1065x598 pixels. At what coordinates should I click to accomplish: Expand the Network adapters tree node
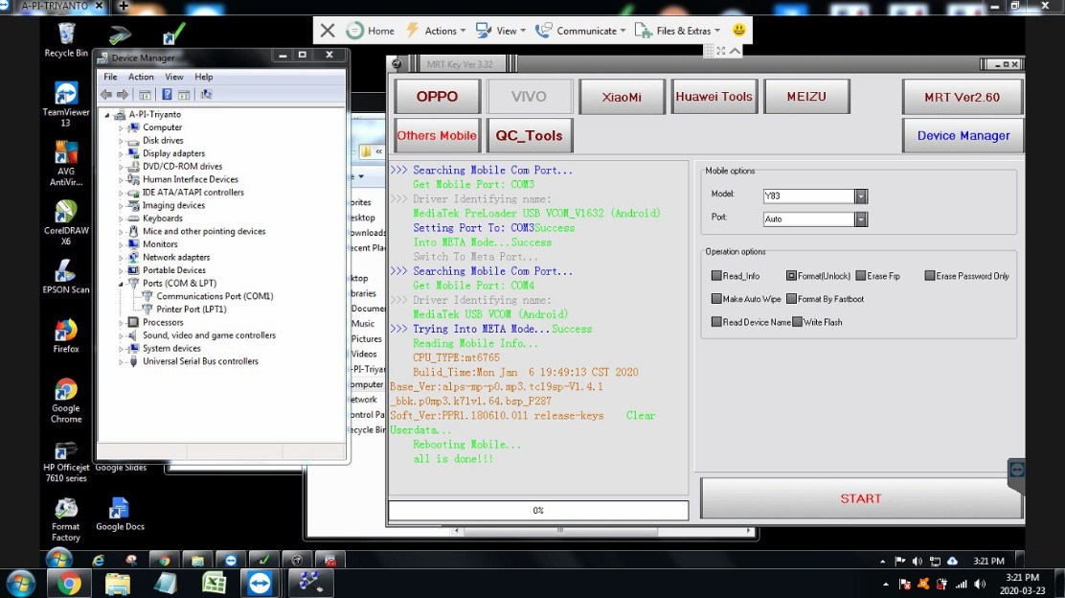click(121, 258)
